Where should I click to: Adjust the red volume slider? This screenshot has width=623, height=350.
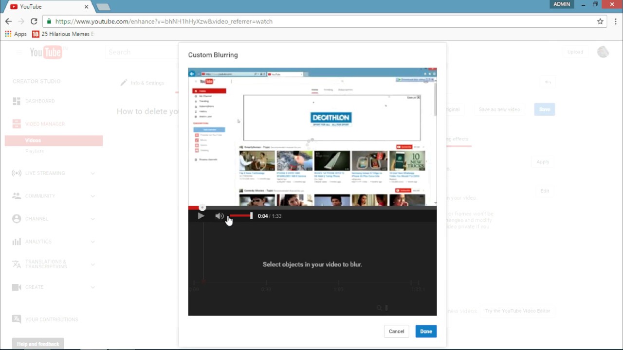pos(241,216)
